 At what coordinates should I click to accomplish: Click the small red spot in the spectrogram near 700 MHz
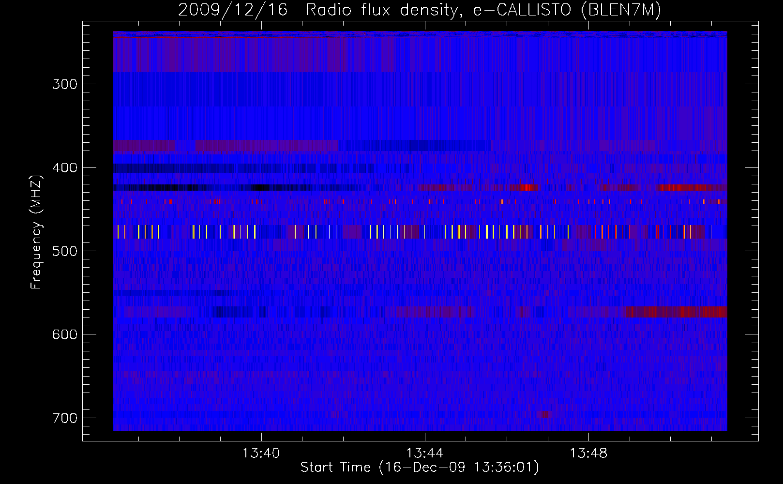(x=543, y=414)
